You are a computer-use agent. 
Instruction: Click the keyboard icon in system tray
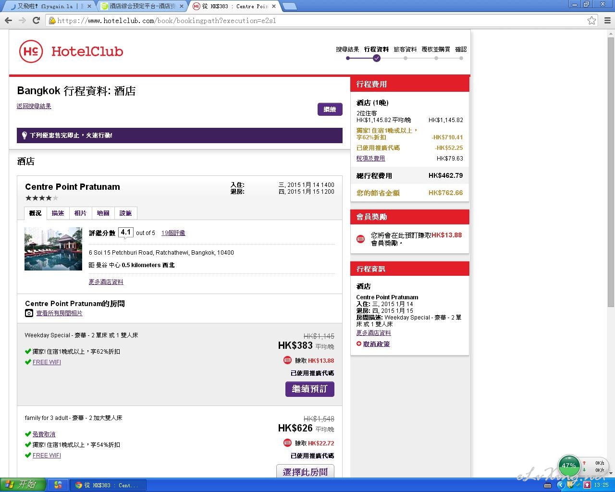(x=548, y=485)
